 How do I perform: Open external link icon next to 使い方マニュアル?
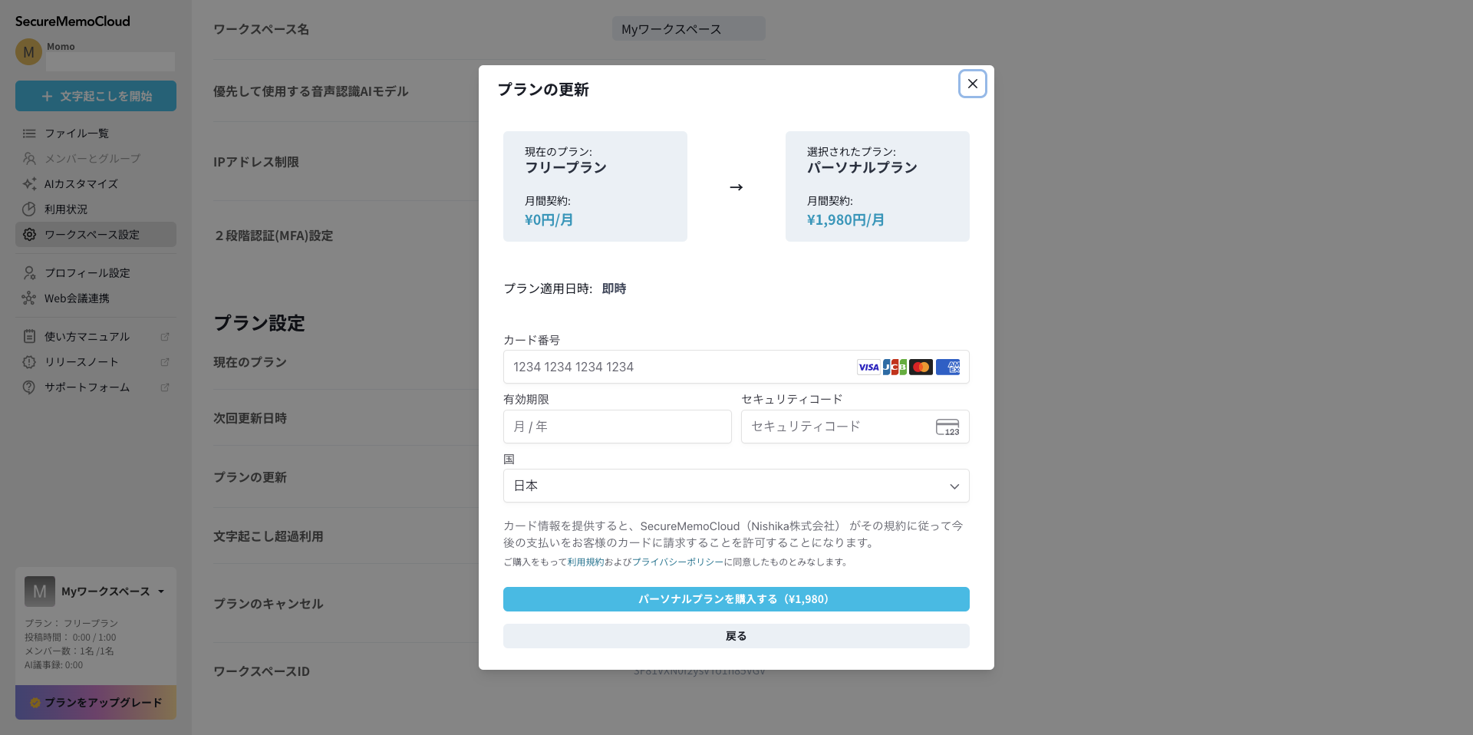point(164,337)
